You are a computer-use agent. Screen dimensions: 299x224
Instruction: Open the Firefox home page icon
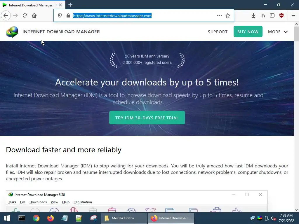34,15
